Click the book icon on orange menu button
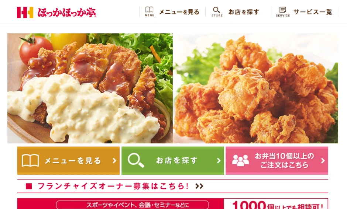This screenshot has height=209, width=347. click(30, 160)
